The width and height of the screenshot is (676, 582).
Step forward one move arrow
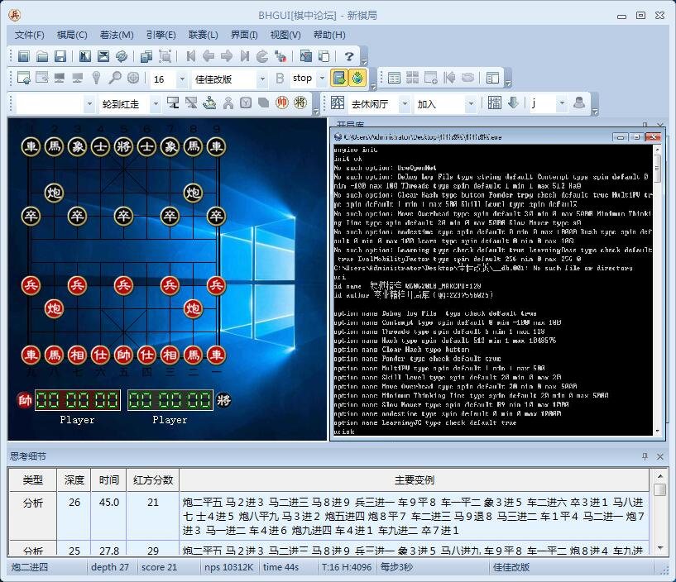tap(227, 56)
